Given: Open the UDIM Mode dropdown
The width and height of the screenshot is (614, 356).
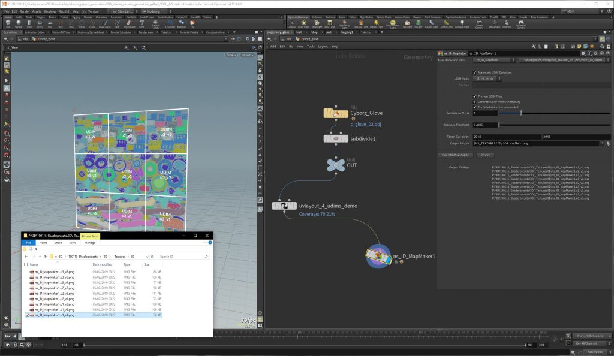Looking at the screenshot, I should pos(499,79).
